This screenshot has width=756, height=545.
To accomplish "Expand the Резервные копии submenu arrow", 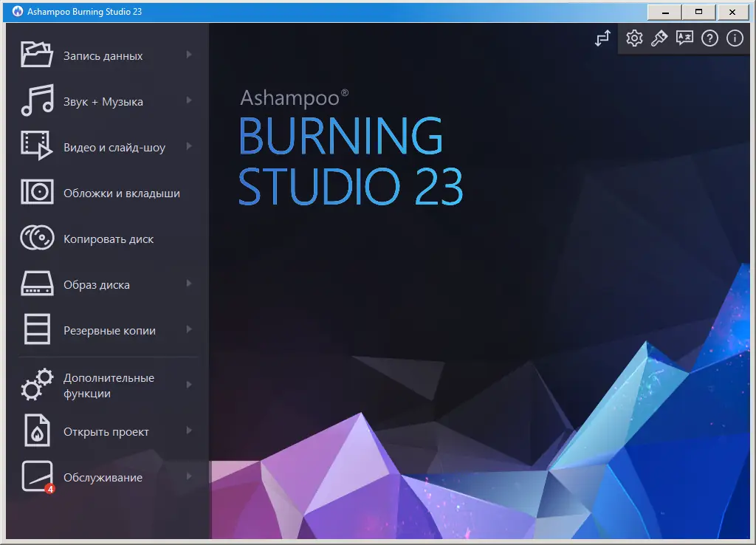I will 189,329.
